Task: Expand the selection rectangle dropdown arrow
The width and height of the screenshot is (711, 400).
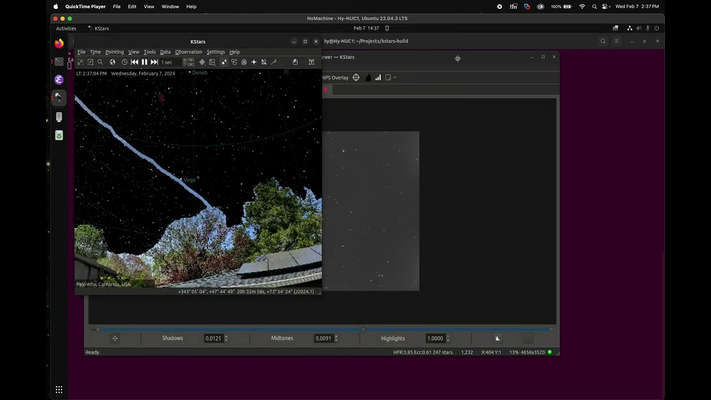Action: pyautogui.click(x=395, y=78)
